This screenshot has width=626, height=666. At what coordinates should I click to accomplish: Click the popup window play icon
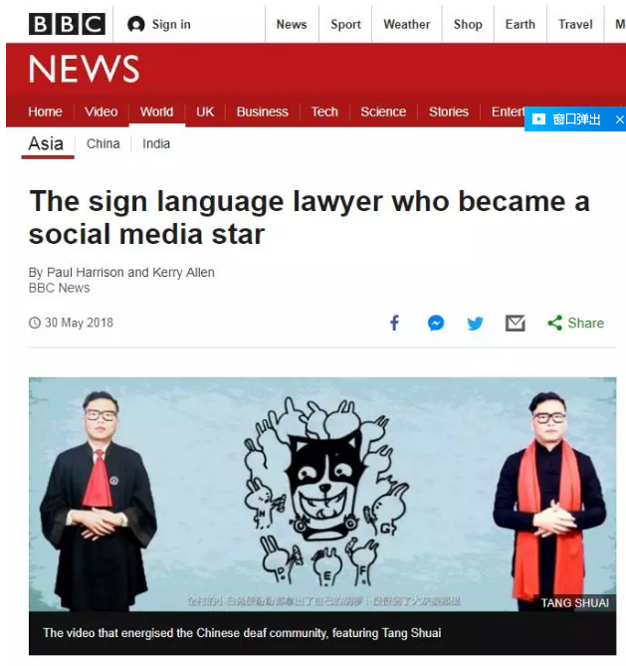pyautogui.click(x=538, y=119)
